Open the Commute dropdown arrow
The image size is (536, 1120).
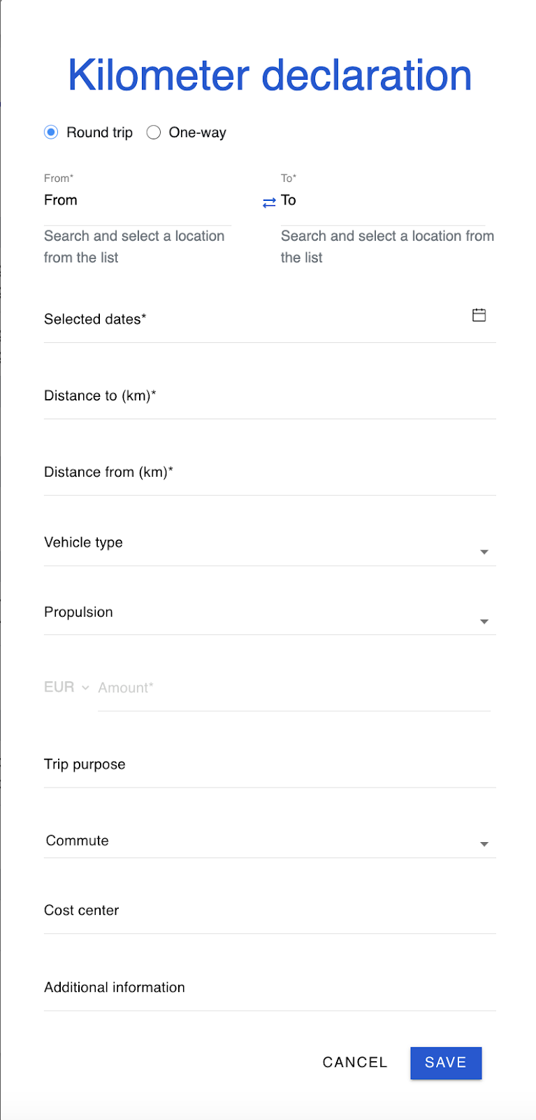tap(484, 844)
